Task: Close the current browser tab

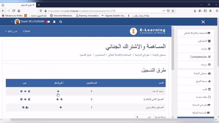Action: pyautogui.click(x=34, y=5)
